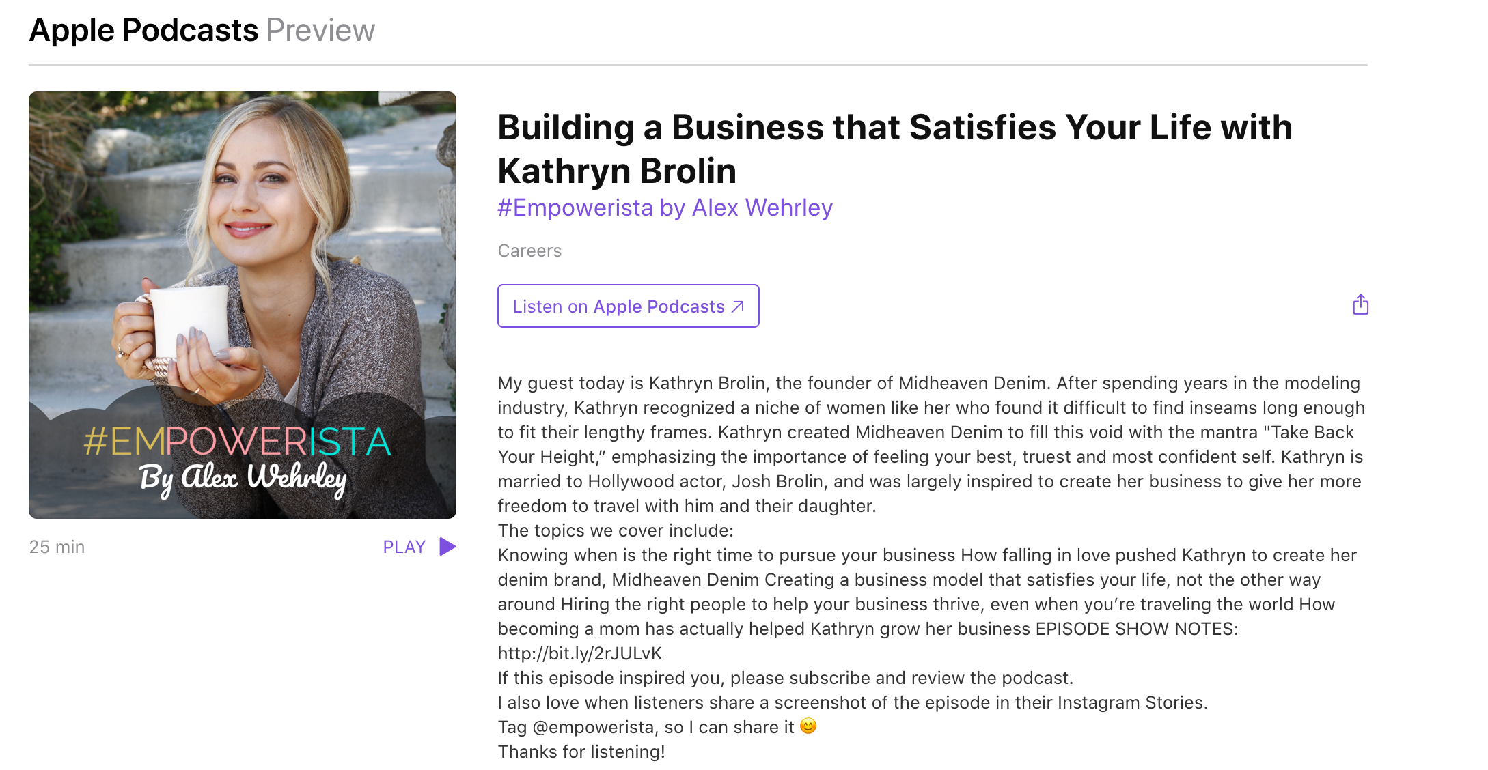The image size is (1488, 770).
Task: Click the PLAY text label
Action: pos(404,547)
